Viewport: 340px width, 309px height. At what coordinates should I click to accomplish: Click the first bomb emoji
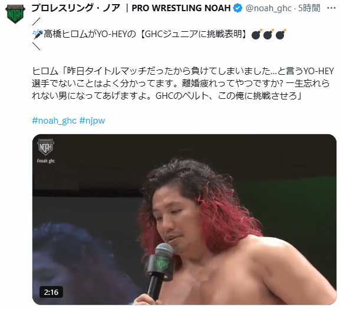click(x=256, y=34)
